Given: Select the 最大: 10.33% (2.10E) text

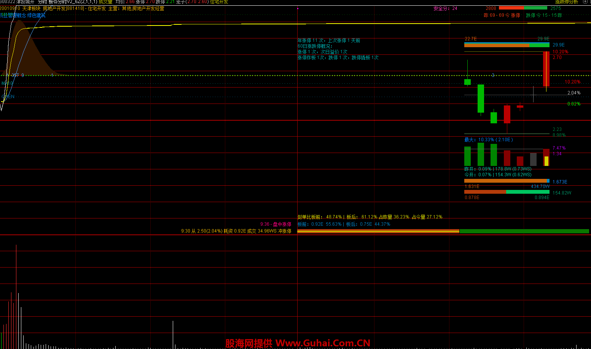Looking at the screenshot, I should tap(489, 140).
